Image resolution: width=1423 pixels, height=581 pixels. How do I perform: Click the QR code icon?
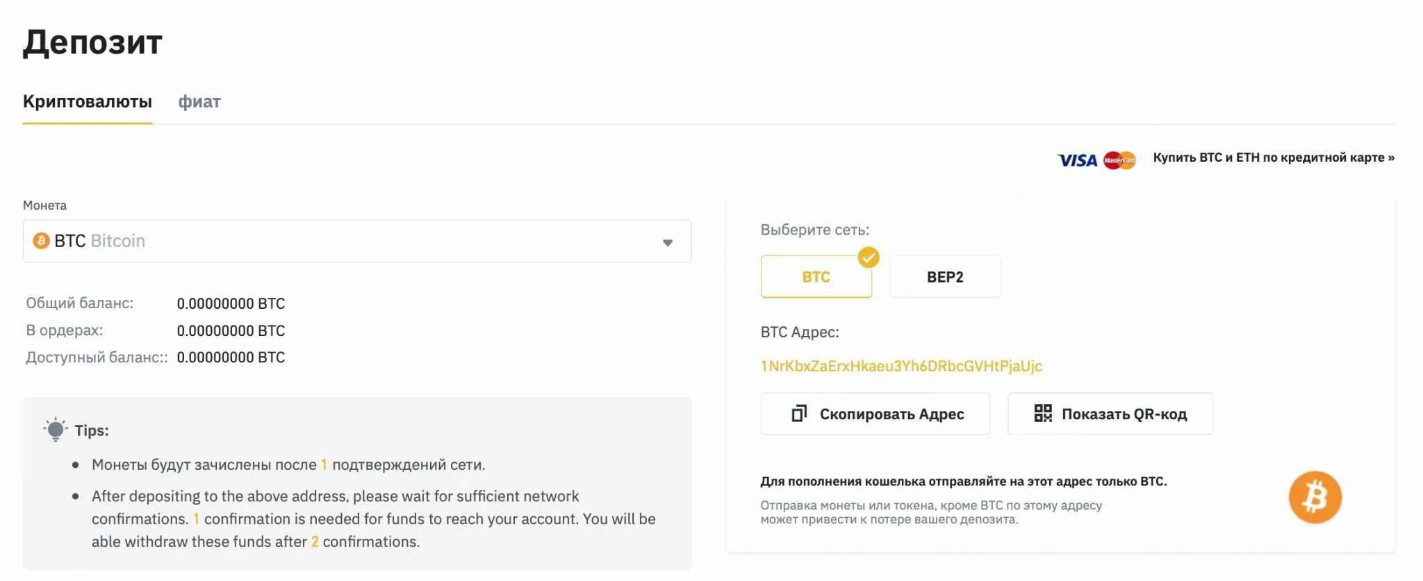1042,414
